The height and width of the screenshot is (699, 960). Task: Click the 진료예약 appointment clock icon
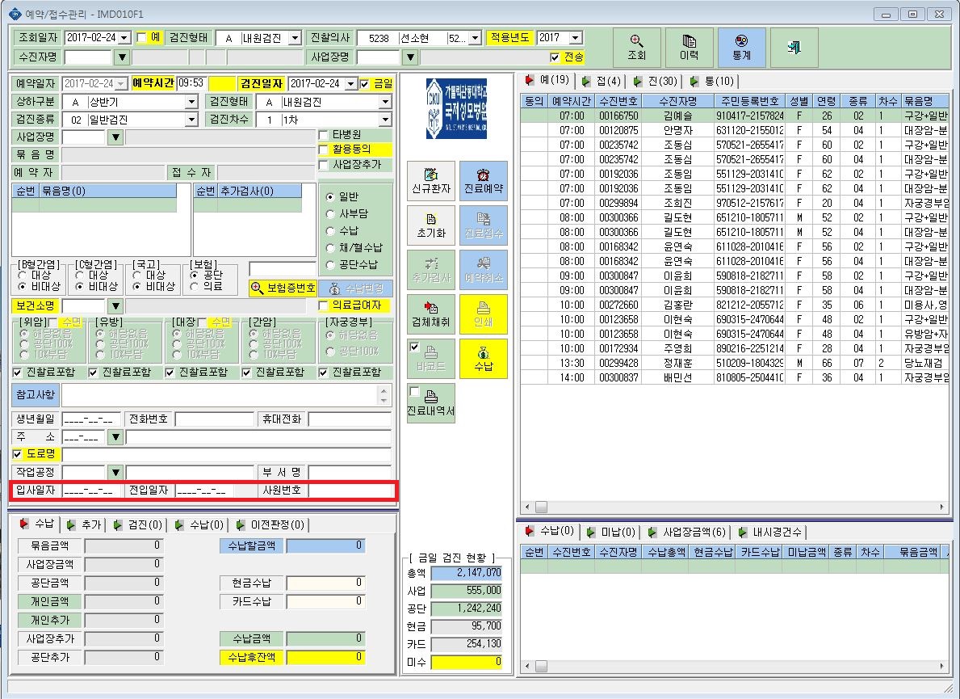coord(483,181)
